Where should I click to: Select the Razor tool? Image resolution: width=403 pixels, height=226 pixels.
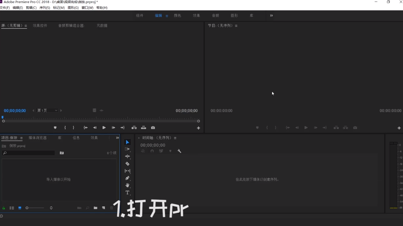[128, 164]
